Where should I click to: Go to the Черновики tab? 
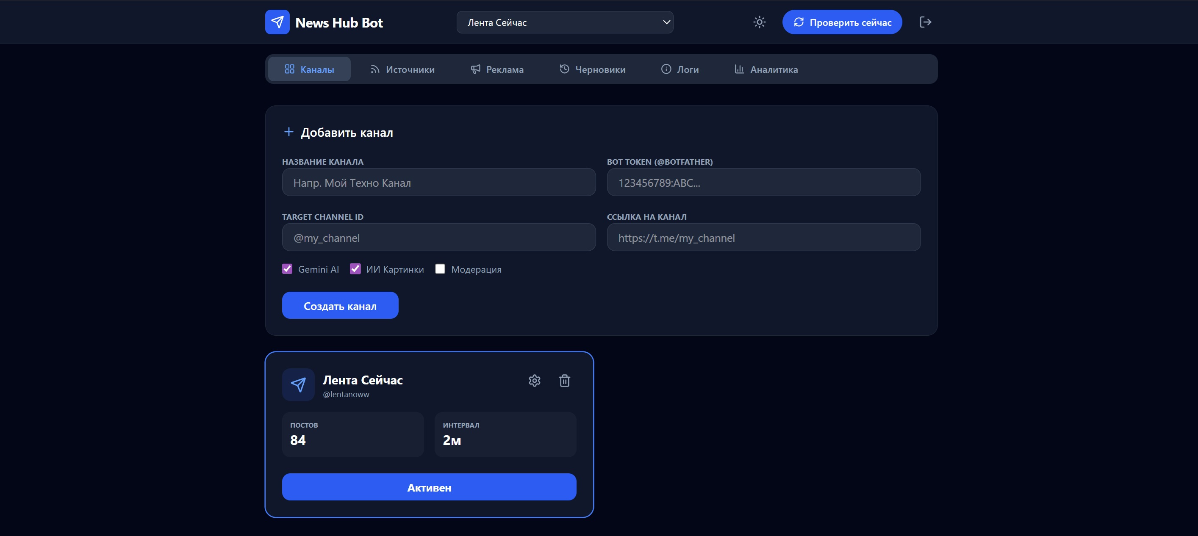pos(592,69)
